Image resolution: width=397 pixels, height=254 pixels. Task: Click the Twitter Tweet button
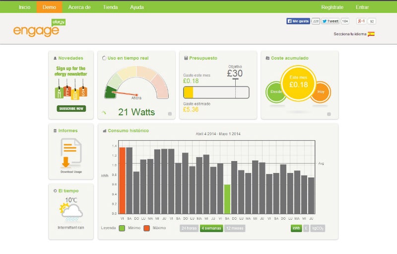(x=330, y=21)
